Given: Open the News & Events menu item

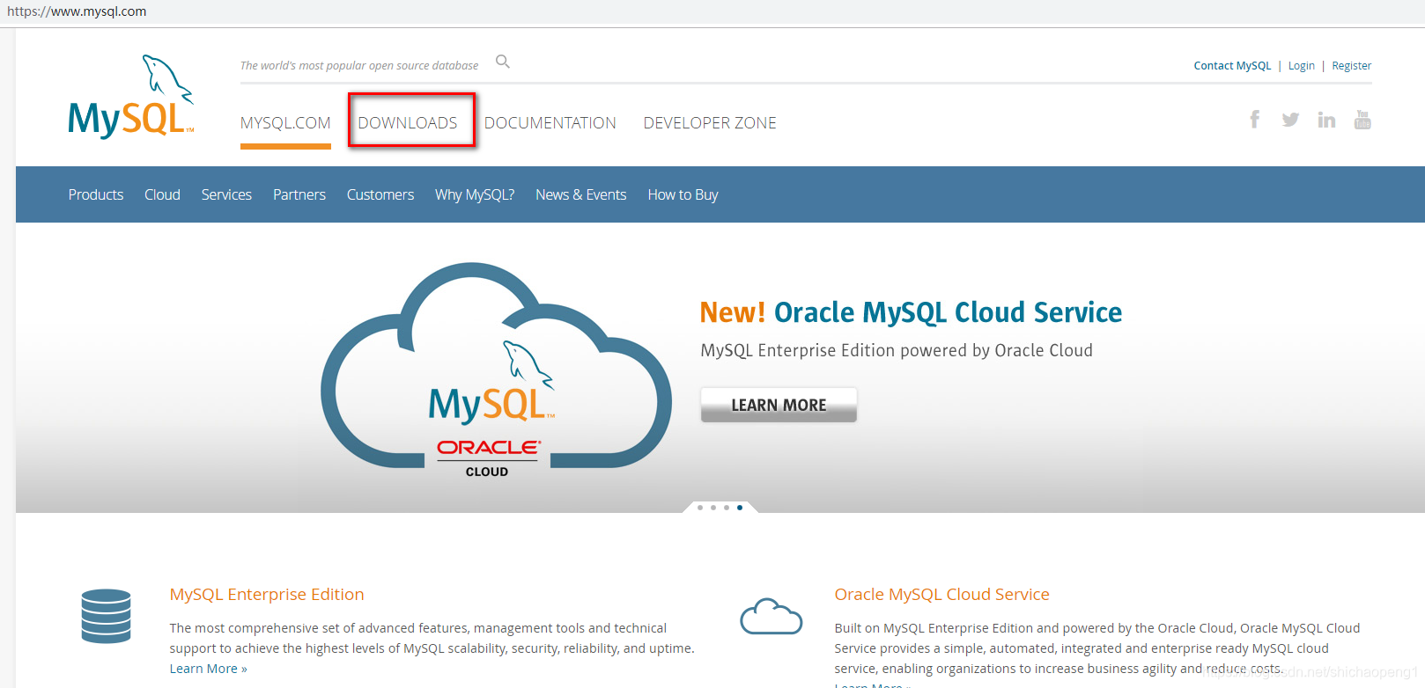Looking at the screenshot, I should coord(581,194).
